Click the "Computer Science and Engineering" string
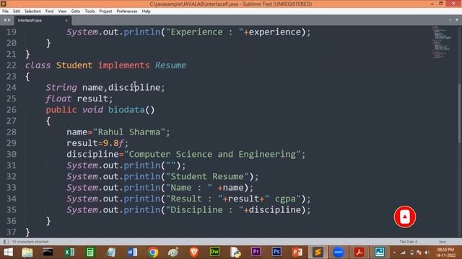Image resolution: width=462 pixels, height=259 pixels. (212, 154)
